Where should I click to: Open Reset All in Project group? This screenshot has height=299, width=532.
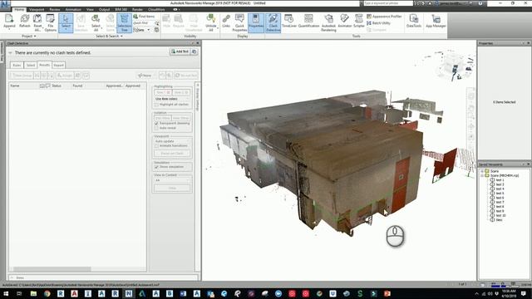(x=37, y=22)
